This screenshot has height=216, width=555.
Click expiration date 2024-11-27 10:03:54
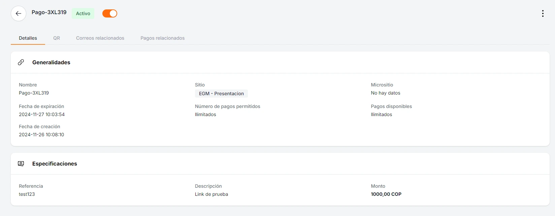click(42, 114)
